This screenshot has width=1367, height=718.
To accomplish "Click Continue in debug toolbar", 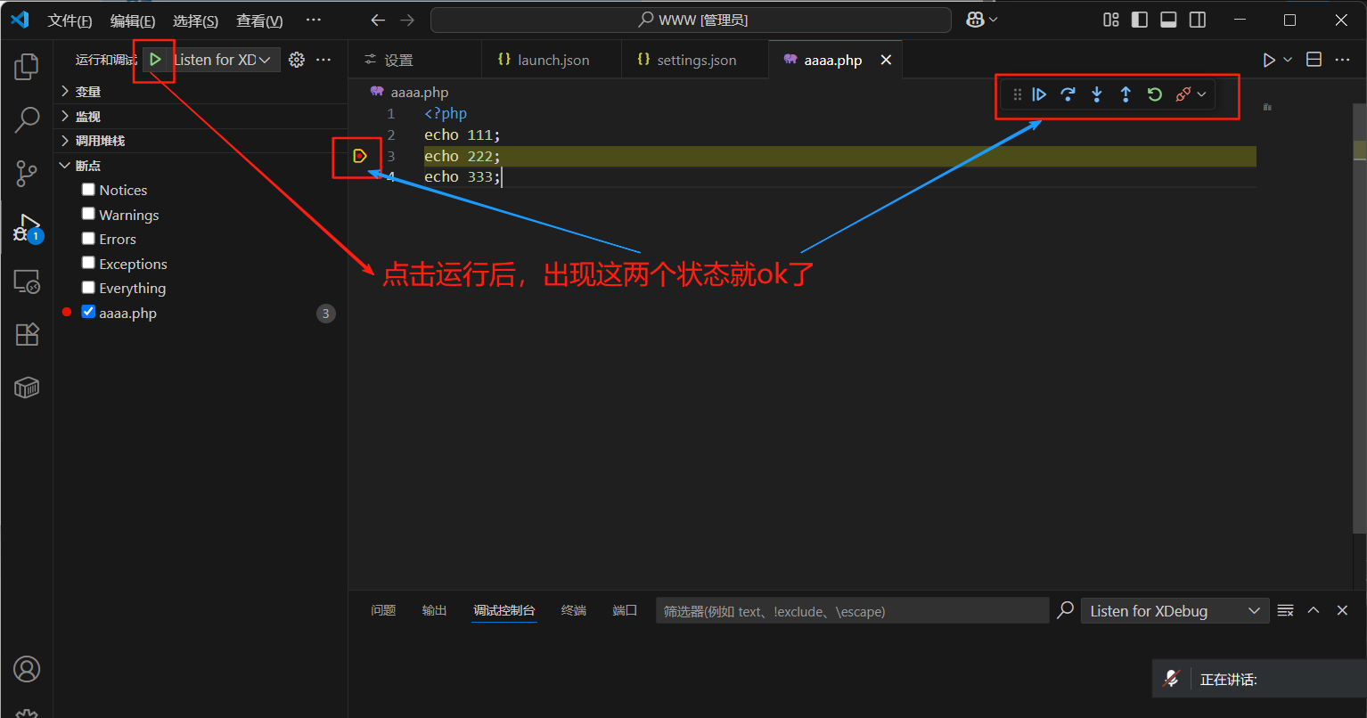I will tap(1039, 94).
